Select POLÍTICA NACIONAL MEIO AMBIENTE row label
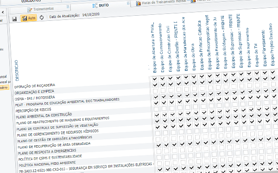This screenshot has height=173, width=278. [x=47, y=164]
